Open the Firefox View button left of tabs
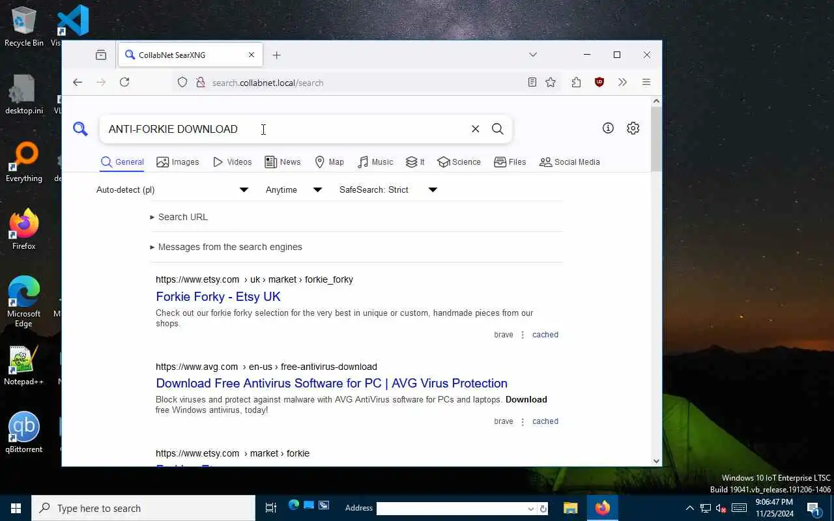 [101, 55]
